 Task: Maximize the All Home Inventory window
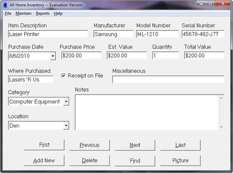coord(211,3)
